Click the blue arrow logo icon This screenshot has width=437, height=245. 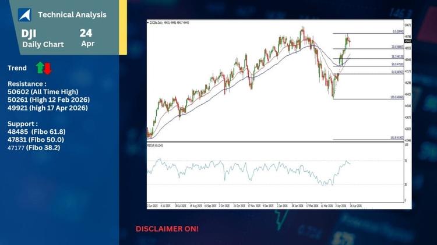[24, 15]
